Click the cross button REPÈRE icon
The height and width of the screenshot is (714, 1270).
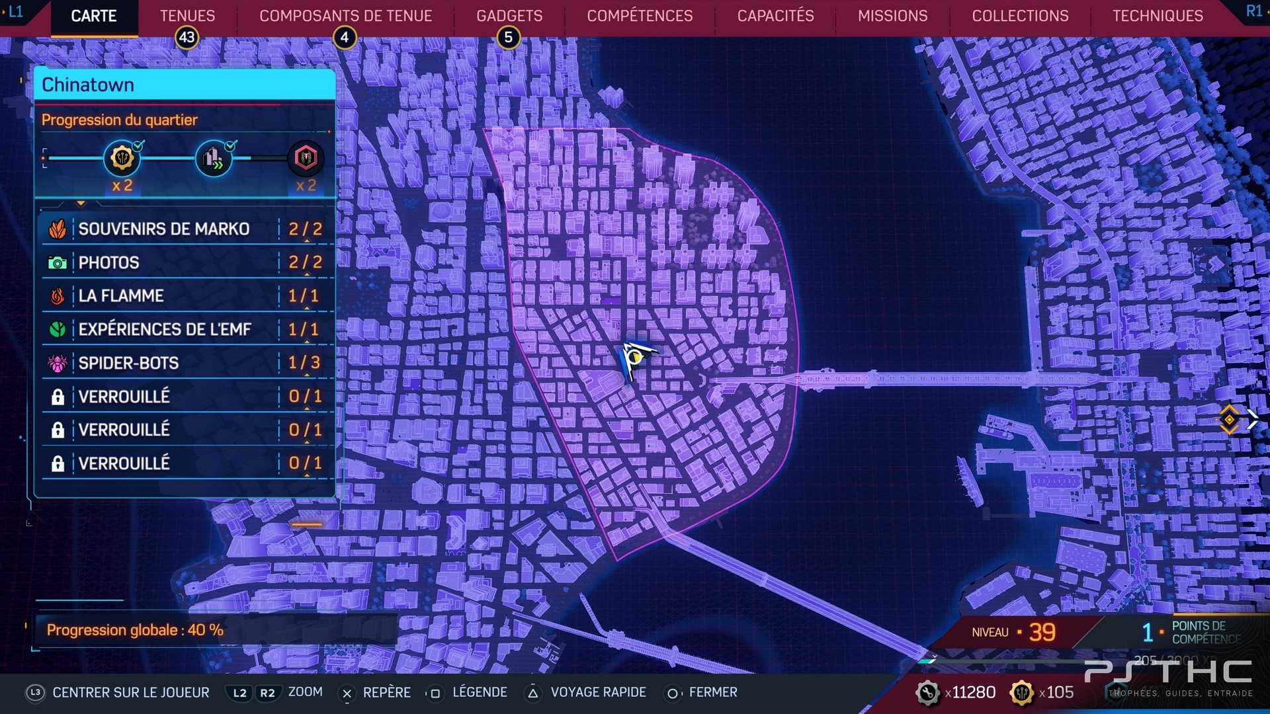pos(347,693)
